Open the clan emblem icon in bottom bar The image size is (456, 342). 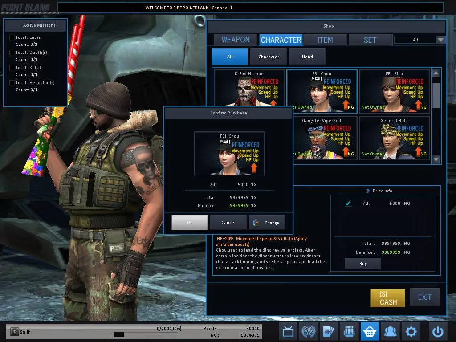(309, 331)
